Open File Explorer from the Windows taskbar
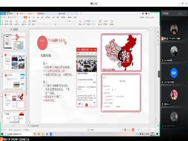Viewport: 188px width, 141px height. (x=43, y=134)
